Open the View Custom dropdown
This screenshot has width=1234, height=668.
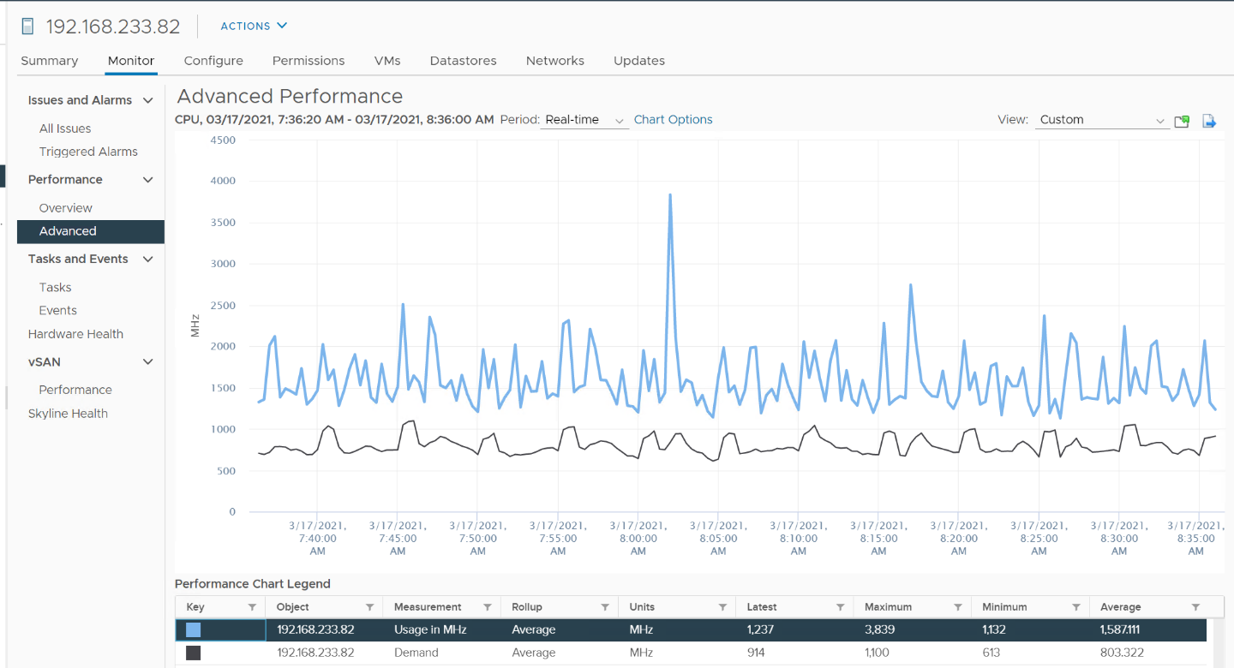(1102, 120)
